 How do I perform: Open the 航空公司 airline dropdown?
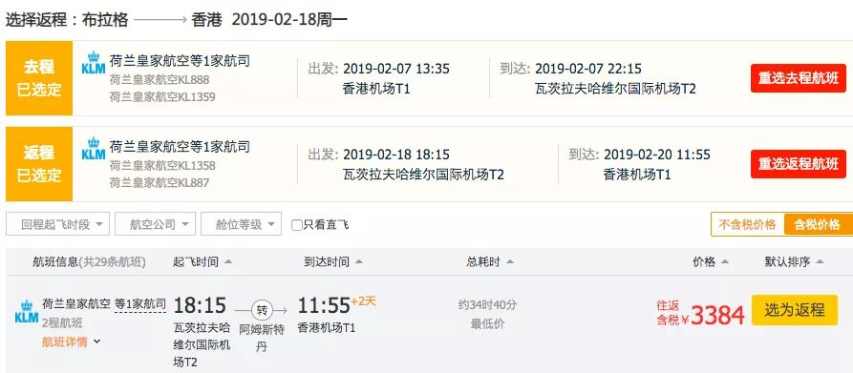click(155, 224)
